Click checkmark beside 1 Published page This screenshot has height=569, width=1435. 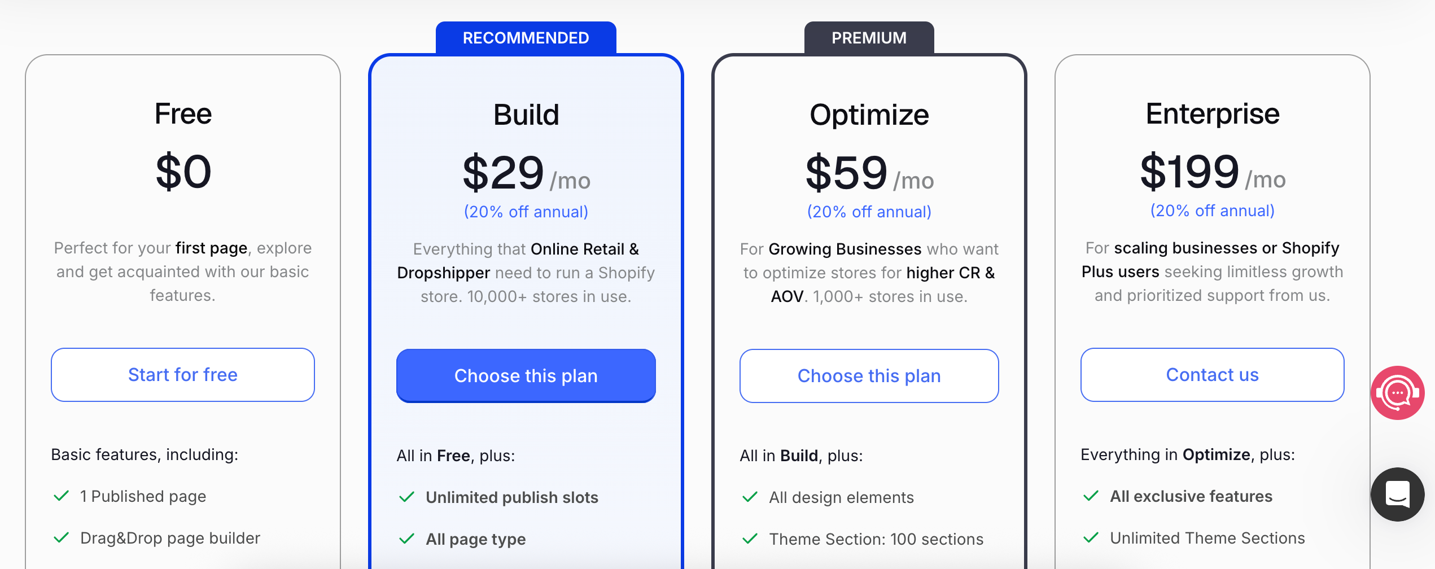click(61, 496)
